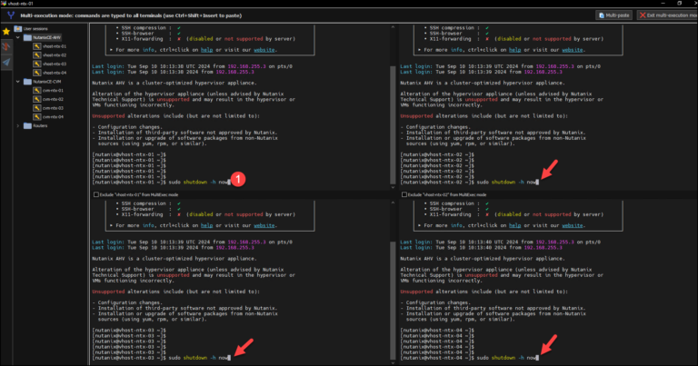The height and width of the screenshot is (366, 698).
Task: Click the Routers folder icon
Action: point(28,125)
